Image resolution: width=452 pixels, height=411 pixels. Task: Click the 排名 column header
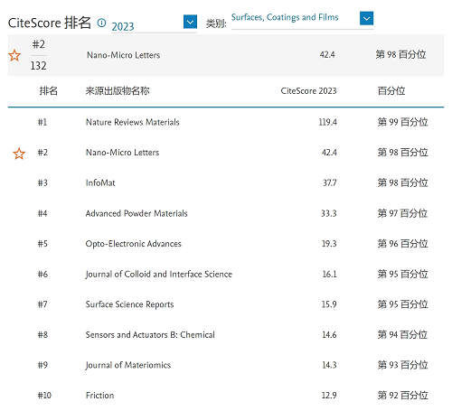point(48,90)
